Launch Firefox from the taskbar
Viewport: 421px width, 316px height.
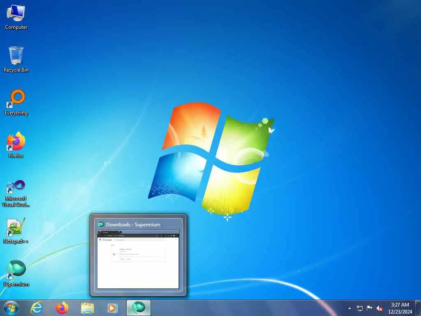tap(62, 308)
